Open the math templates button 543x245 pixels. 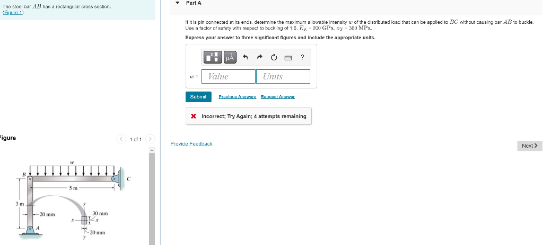pyautogui.click(x=212, y=57)
